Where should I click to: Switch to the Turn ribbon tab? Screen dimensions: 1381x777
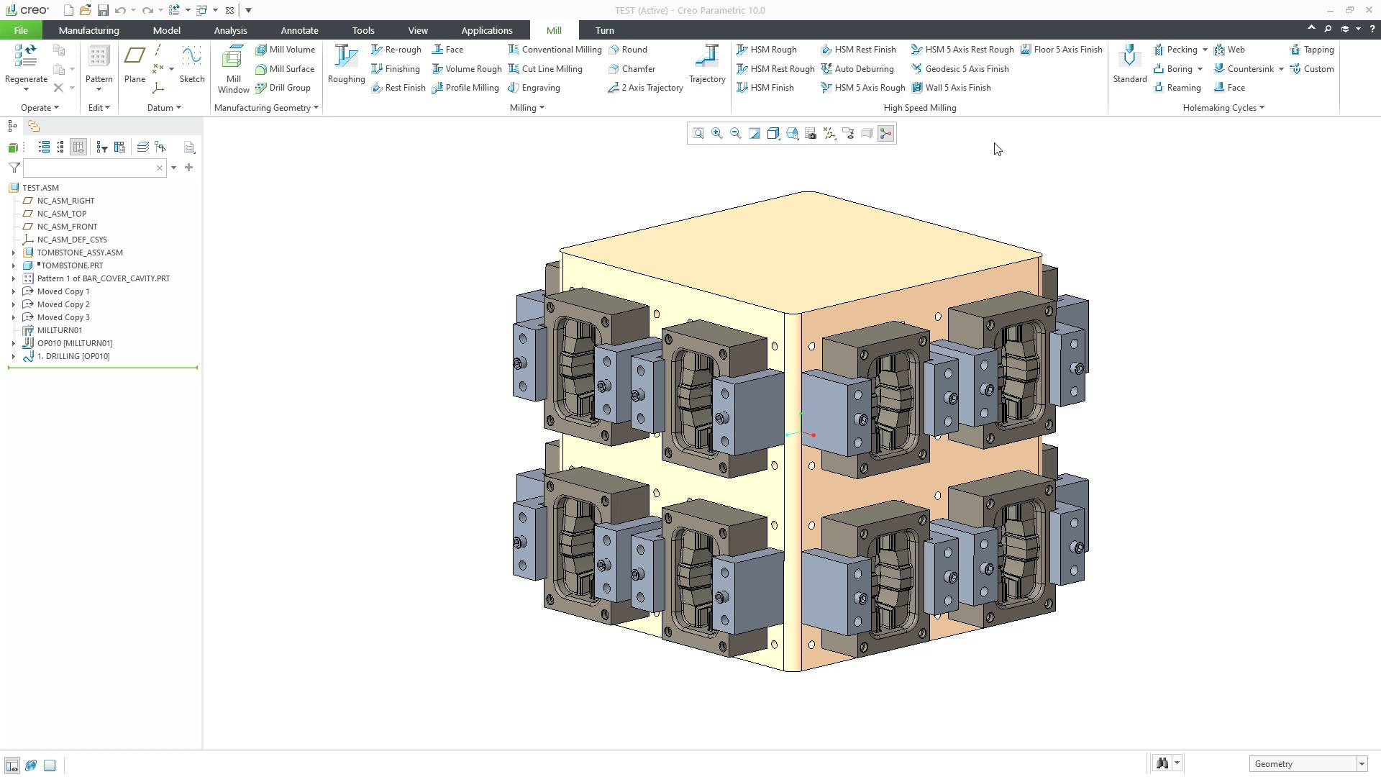pos(604,30)
